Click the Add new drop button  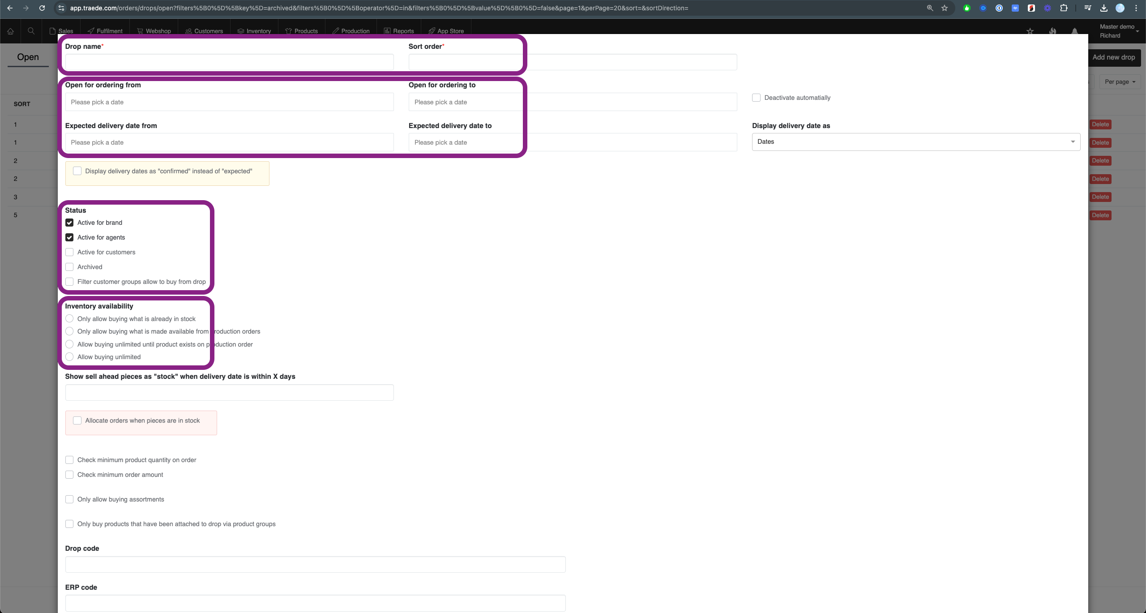click(1114, 57)
